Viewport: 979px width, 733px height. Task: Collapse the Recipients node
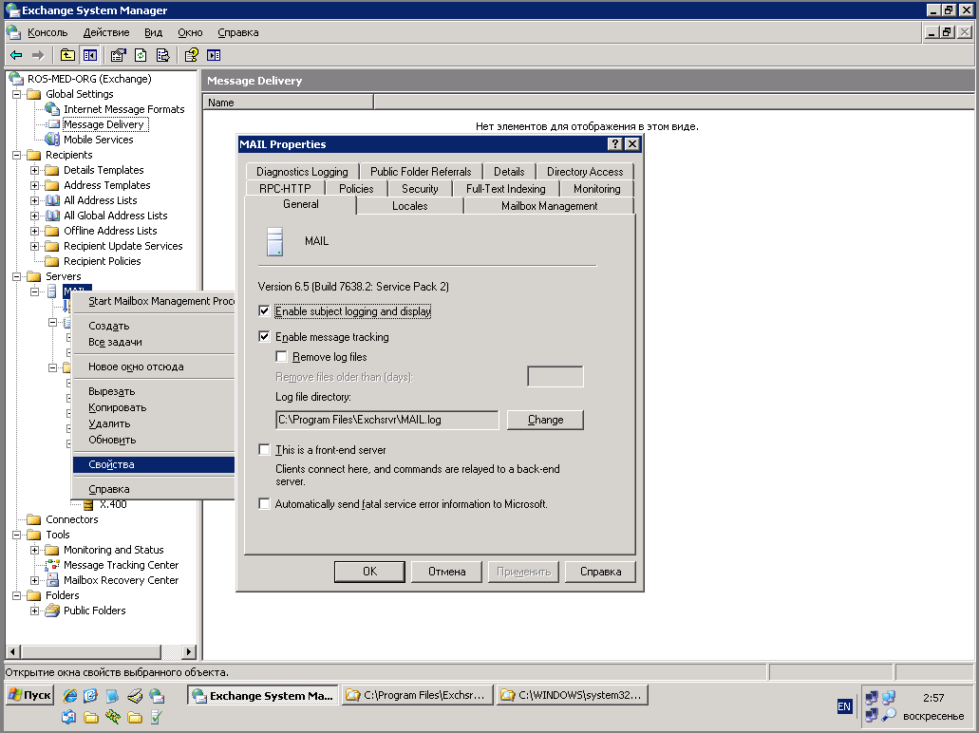click(17, 155)
